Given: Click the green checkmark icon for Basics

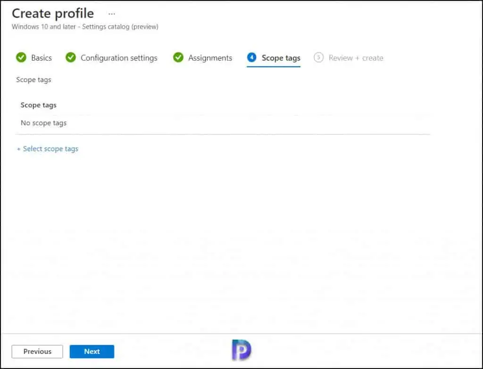Looking at the screenshot, I should 21,57.
